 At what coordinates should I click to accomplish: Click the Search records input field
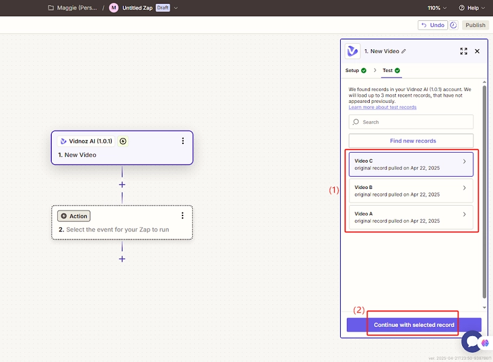pyautogui.click(x=411, y=122)
